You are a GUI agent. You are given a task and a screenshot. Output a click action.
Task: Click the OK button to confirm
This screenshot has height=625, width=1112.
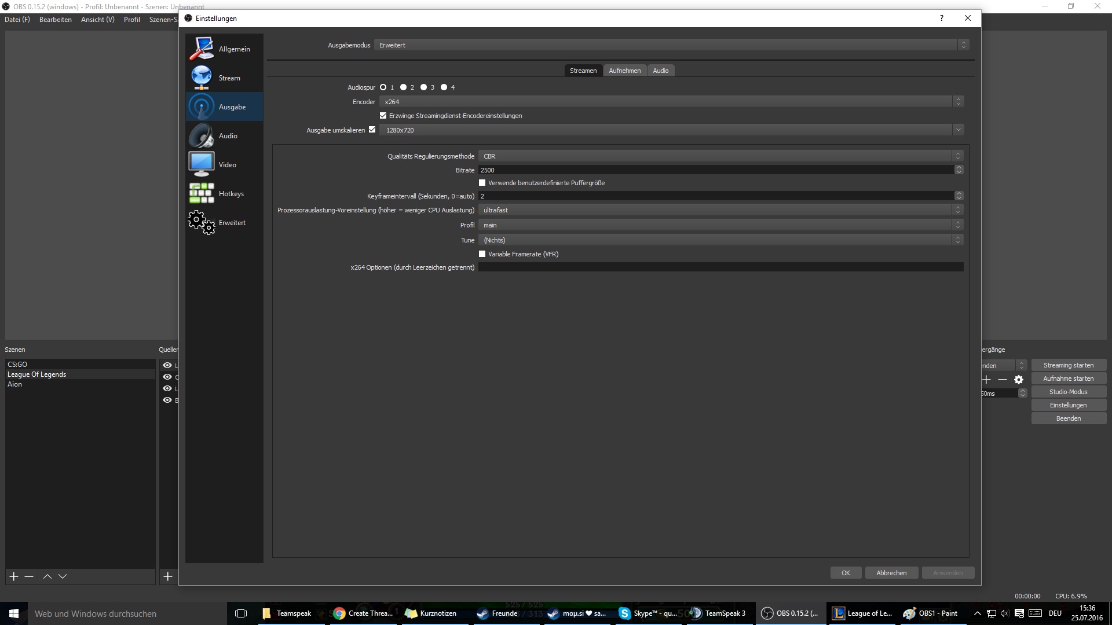846,572
